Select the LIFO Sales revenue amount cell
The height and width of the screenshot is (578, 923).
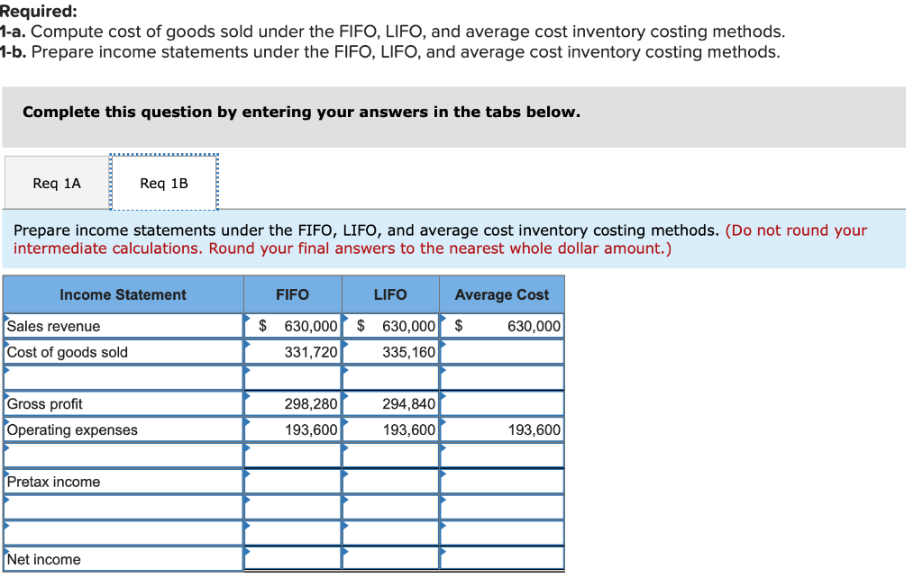click(389, 326)
